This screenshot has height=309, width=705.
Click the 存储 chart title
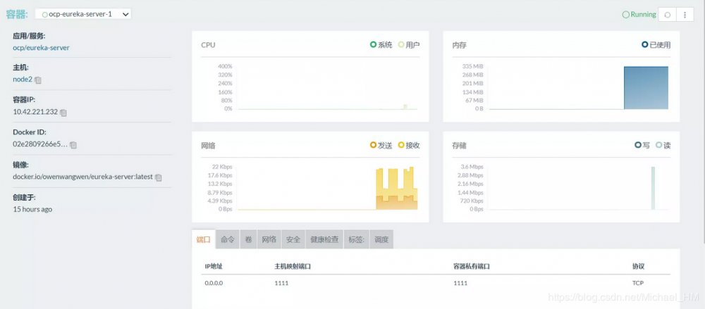pos(459,145)
